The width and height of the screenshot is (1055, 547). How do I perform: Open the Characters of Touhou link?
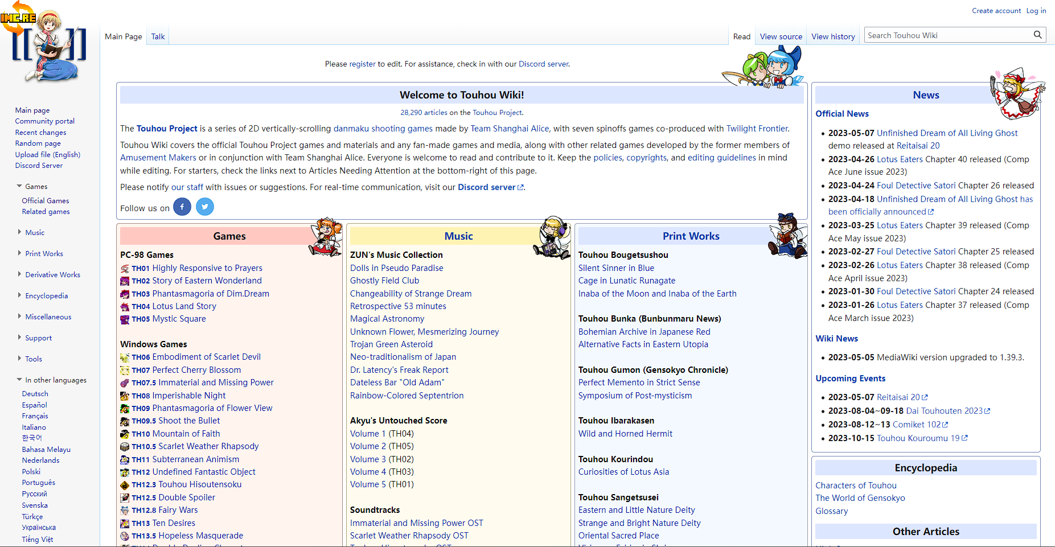click(856, 486)
